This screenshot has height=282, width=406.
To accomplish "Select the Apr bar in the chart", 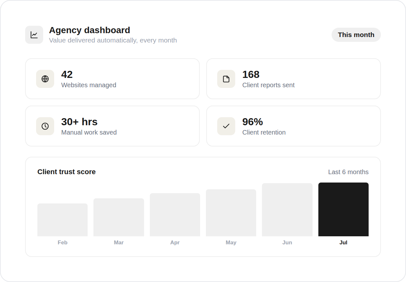I will point(175,215).
